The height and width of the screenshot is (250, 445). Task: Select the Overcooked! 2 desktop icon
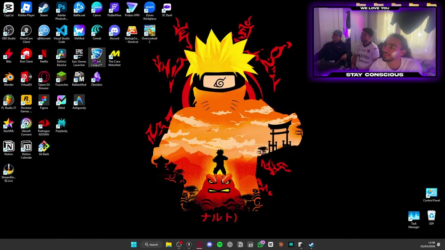coord(149,34)
